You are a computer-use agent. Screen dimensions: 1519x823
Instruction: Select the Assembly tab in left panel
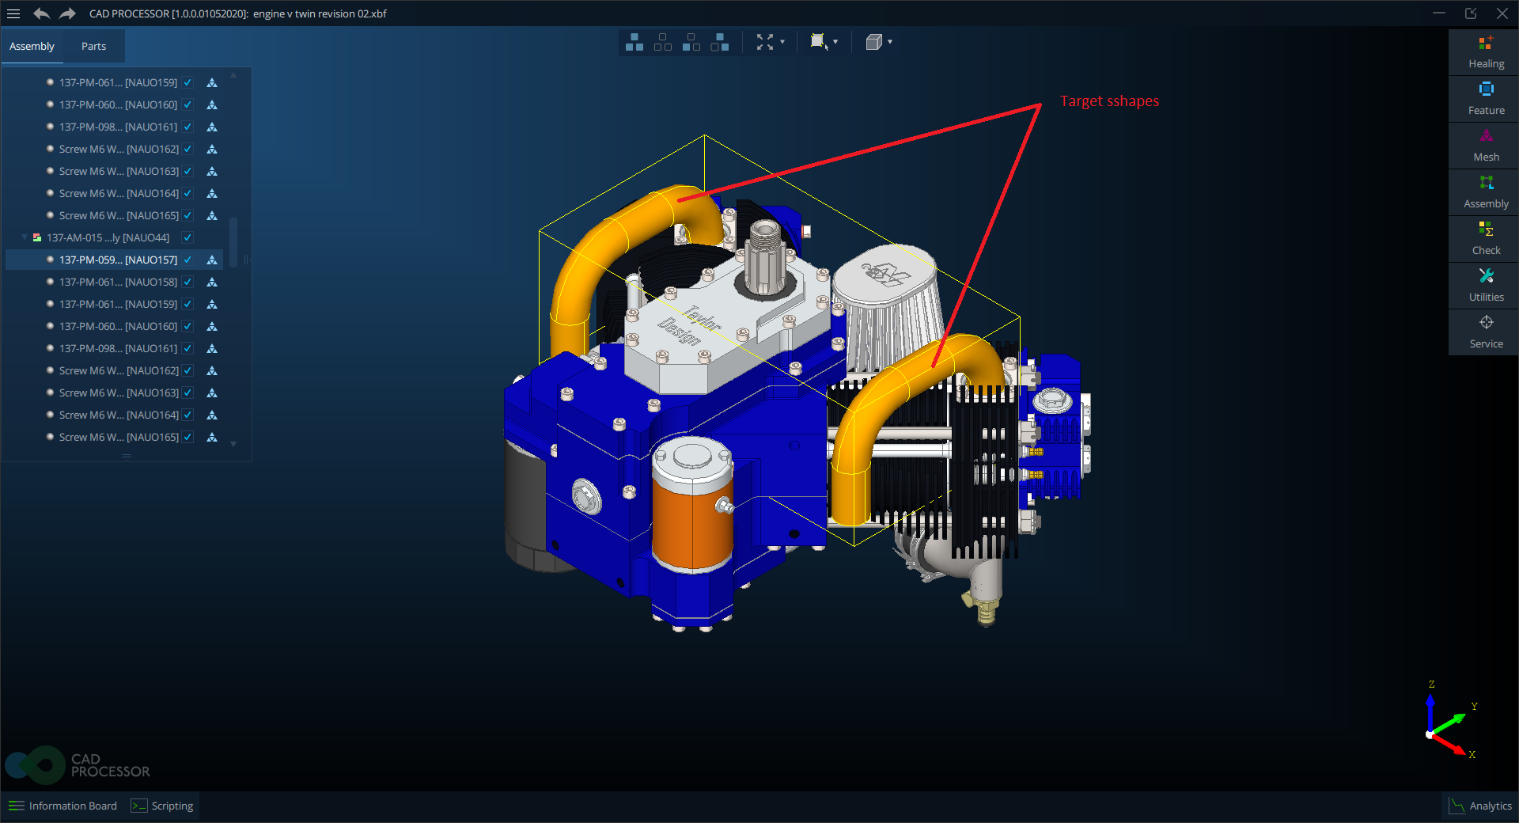(32, 47)
